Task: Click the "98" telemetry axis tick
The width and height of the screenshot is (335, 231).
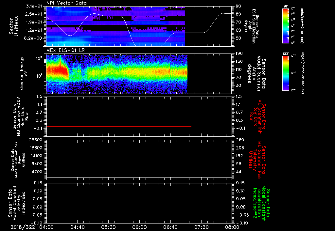Action: pos(238,164)
